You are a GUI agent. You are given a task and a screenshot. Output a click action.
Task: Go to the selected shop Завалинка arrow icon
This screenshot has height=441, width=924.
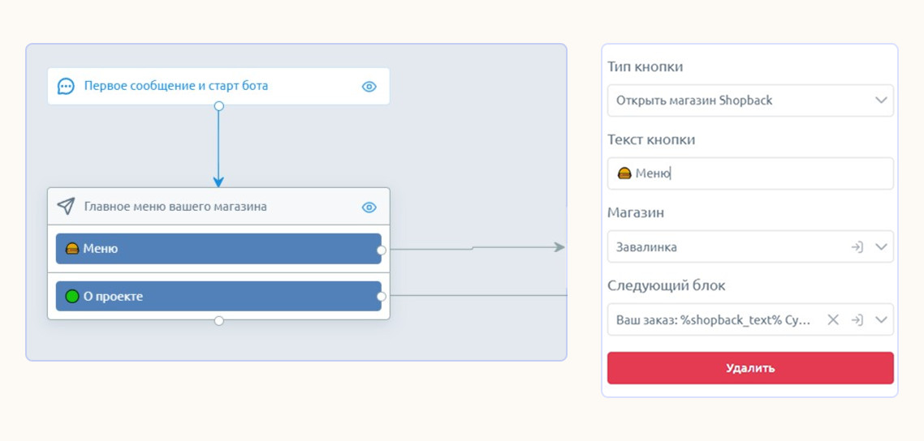coord(857,247)
